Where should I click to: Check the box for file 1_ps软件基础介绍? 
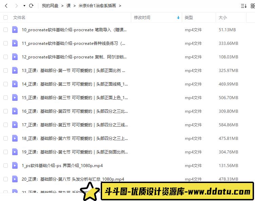(x=5, y=165)
